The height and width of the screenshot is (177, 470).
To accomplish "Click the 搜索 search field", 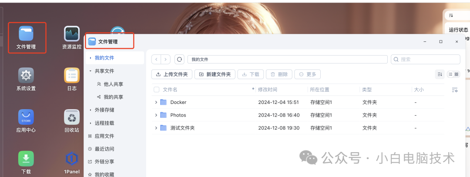I will (x=426, y=59).
